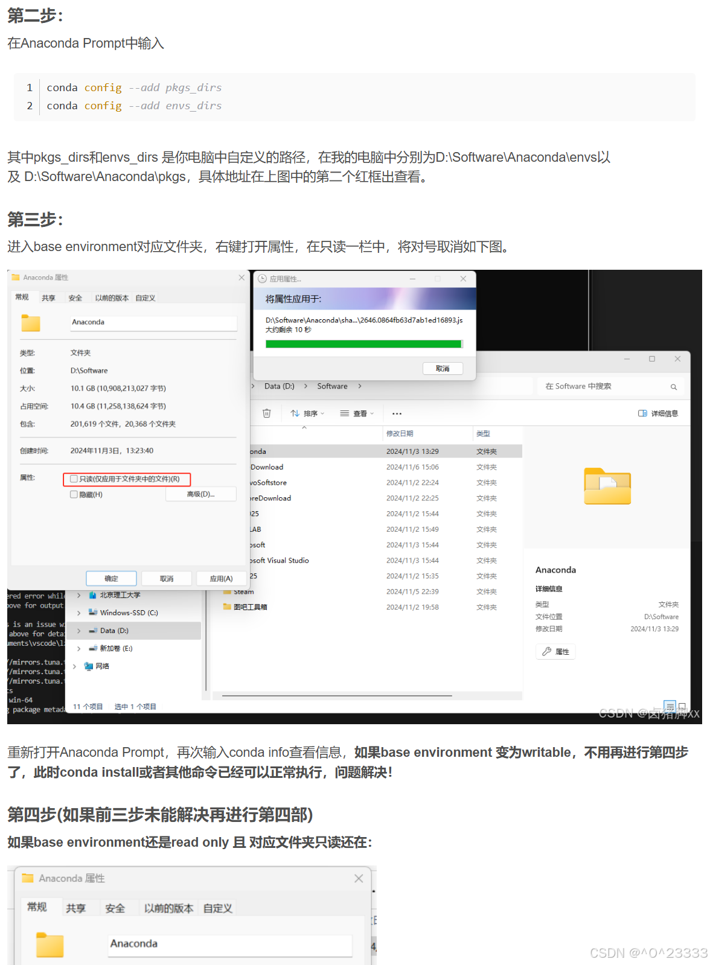Click the 图吧工具箱 folder icon
The height and width of the screenshot is (965, 710).
coord(228,607)
